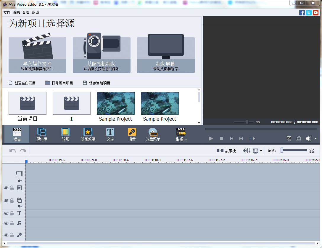
Task: Redo the last timeline action
Action: tap(23, 151)
